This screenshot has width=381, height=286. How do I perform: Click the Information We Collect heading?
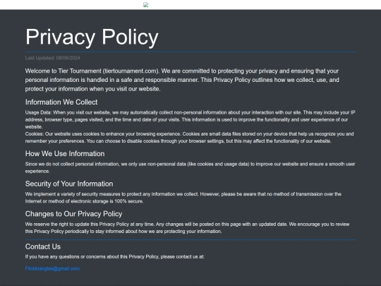pyautogui.click(x=61, y=102)
